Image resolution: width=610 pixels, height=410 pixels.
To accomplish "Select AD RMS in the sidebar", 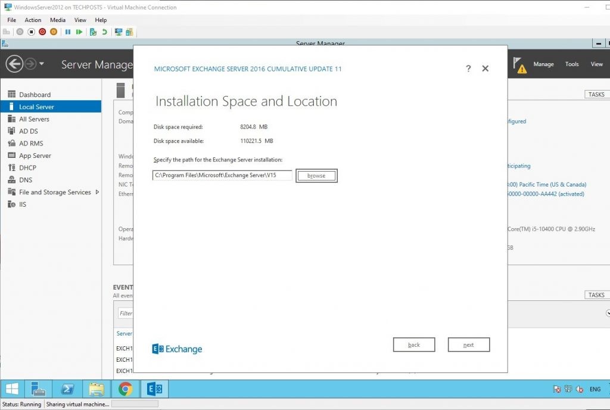I will click(51, 143).
